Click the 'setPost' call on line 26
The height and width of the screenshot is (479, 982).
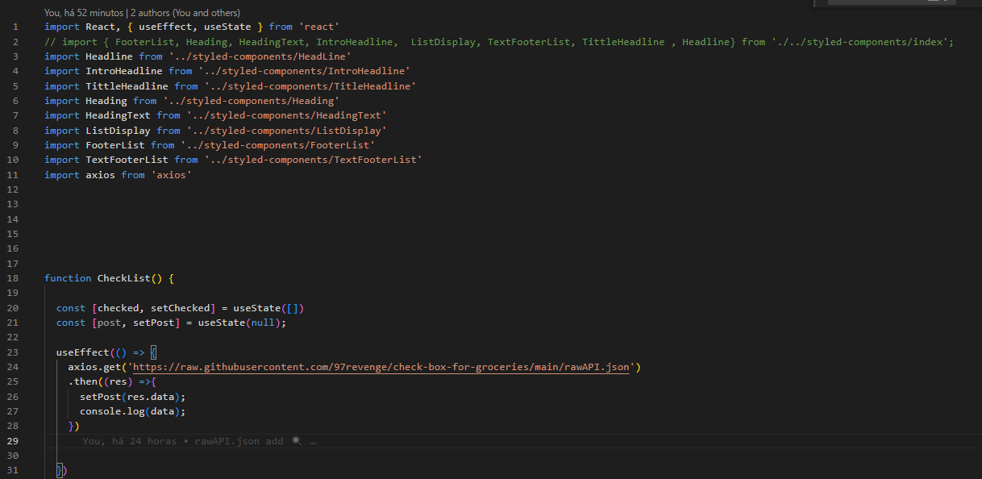click(100, 397)
